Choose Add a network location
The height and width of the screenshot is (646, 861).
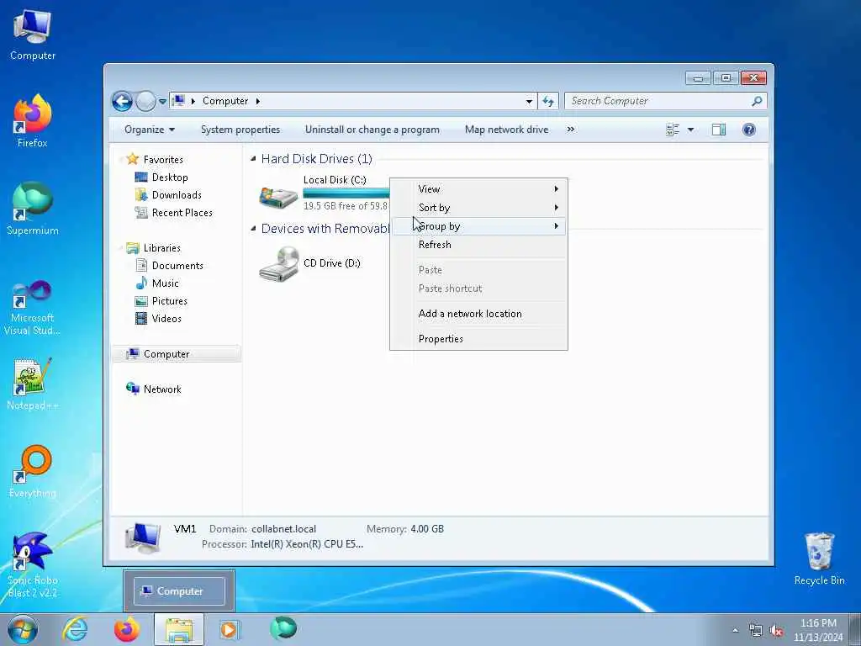point(478,314)
